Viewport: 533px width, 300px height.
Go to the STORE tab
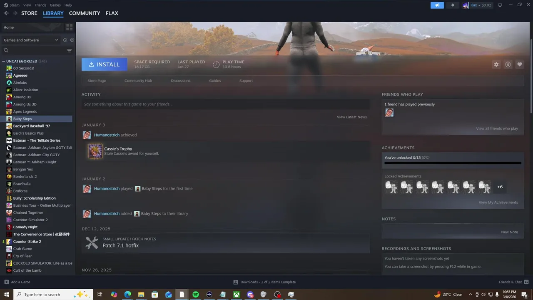29,13
